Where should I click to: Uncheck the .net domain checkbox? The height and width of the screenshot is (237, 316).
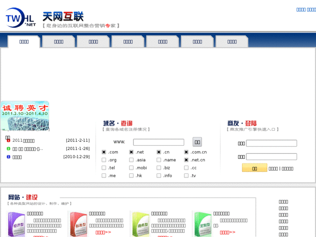point(131,152)
